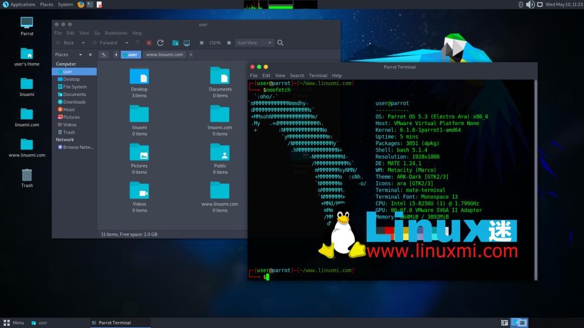Open the file manager Edit menu

[x=70, y=33]
